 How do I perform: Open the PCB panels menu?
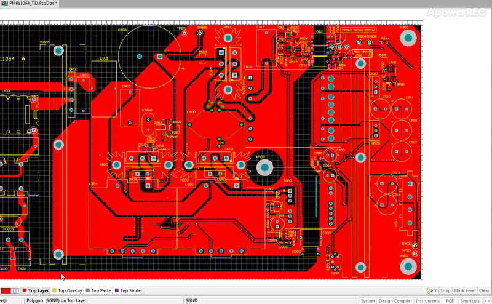tap(450, 301)
